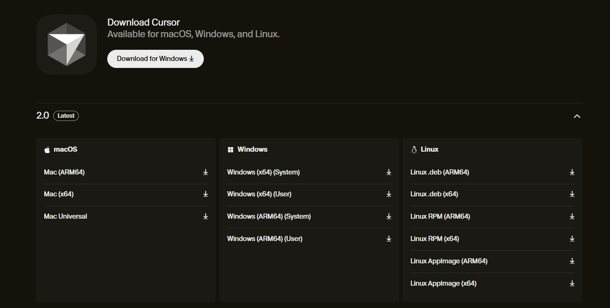Screen dimensions: 610x308
Task: Click download icon for Linux AppImage (x64)
Action: pos(572,283)
